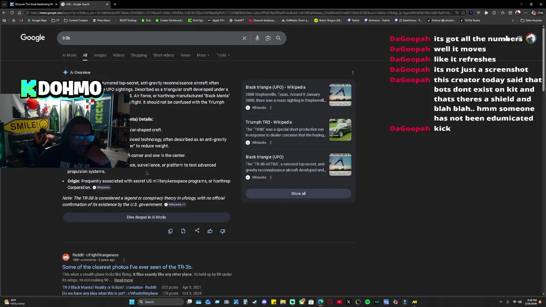Open the X app in taskbar

pyautogui.click(x=349, y=302)
